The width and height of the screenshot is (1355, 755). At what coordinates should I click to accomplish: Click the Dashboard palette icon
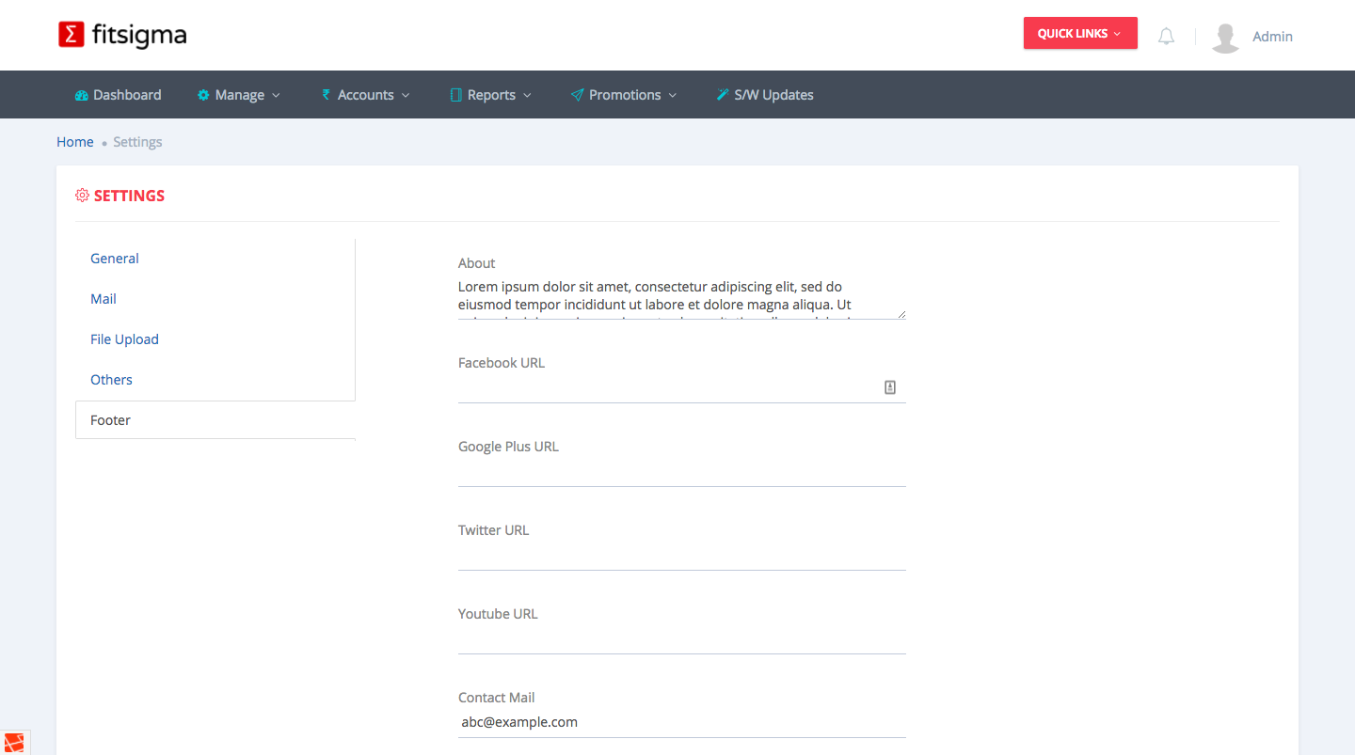click(81, 95)
